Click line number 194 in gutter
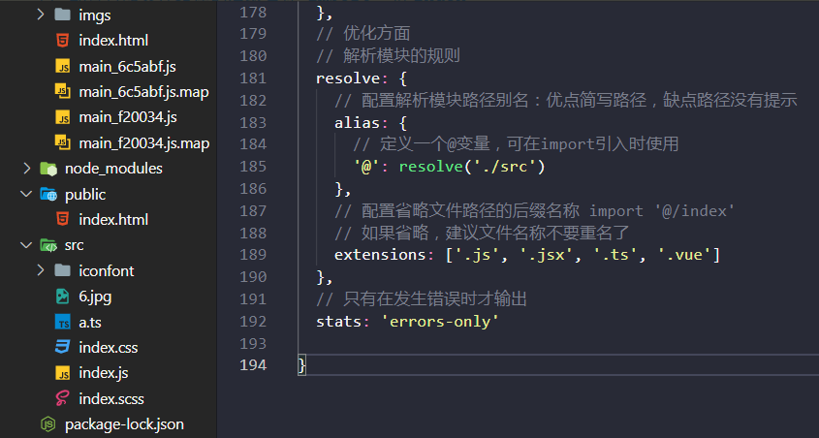 (253, 365)
